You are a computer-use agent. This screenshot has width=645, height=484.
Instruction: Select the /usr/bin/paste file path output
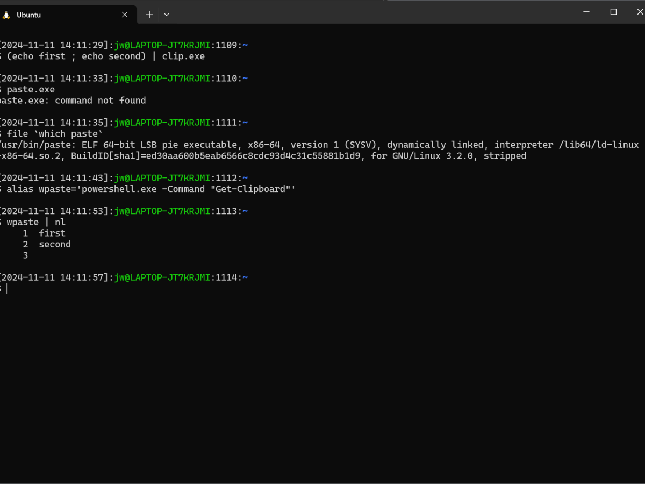32,144
